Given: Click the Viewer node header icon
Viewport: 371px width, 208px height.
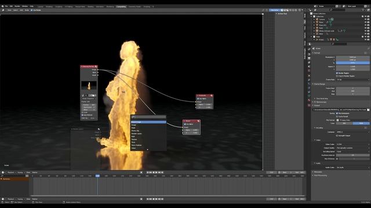Looking at the screenshot, I should point(198,121).
